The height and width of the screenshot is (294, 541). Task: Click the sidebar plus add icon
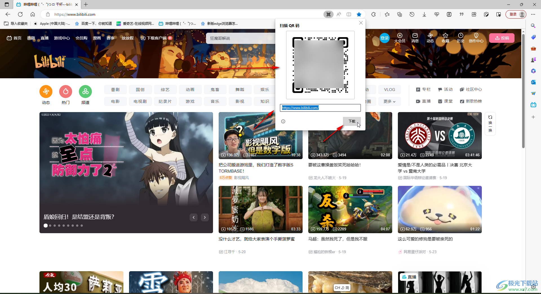533,117
